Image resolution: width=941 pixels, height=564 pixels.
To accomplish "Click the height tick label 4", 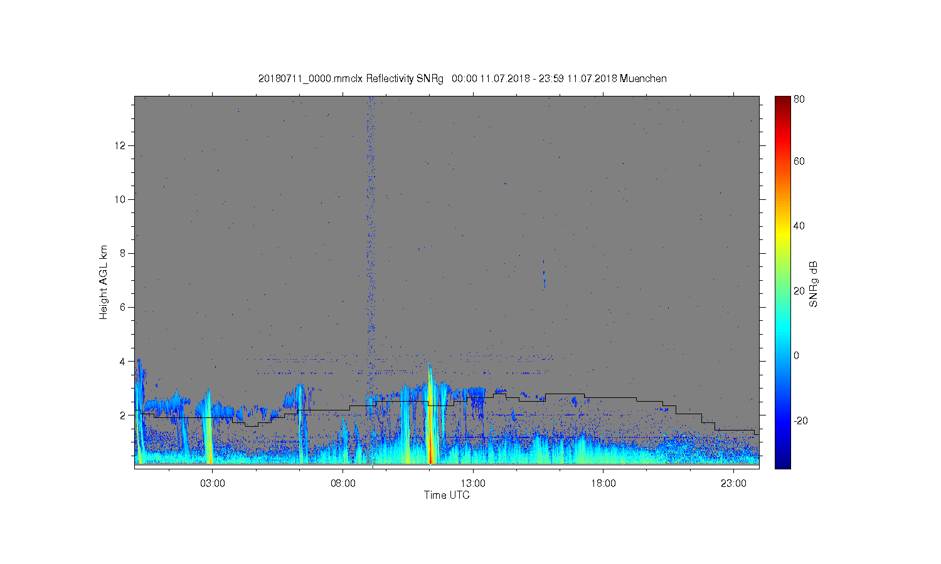I will (x=124, y=361).
